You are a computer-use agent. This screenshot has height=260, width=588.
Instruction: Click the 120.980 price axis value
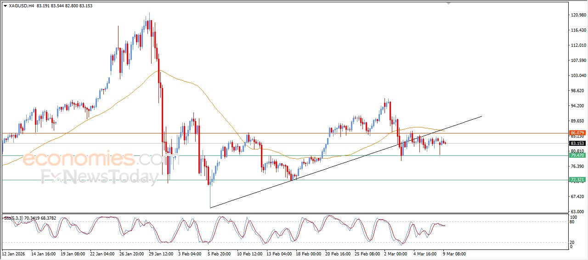click(x=578, y=15)
